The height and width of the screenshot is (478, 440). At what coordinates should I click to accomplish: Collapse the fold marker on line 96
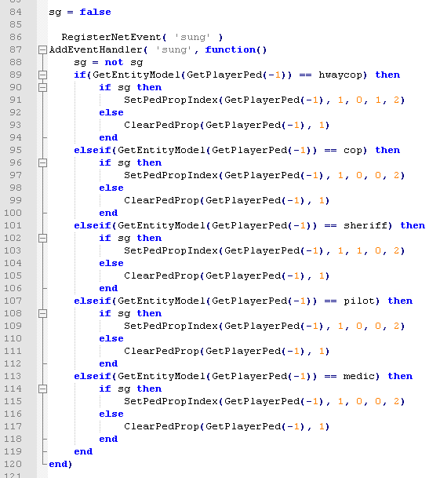[x=42, y=162]
